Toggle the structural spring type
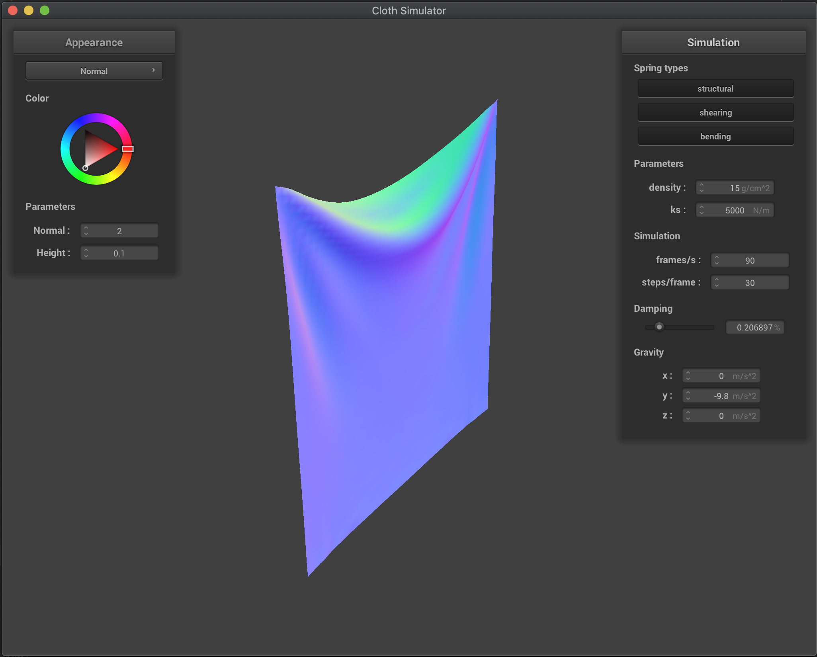Image resolution: width=817 pixels, height=657 pixels. (x=715, y=88)
